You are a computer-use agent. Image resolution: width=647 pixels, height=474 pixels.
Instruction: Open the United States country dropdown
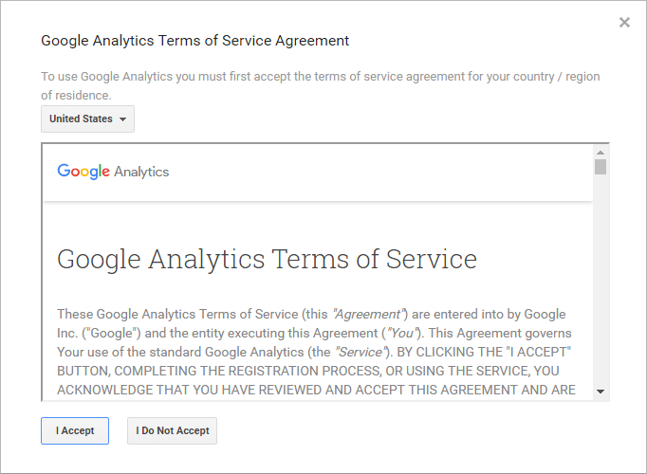[x=87, y=118]
